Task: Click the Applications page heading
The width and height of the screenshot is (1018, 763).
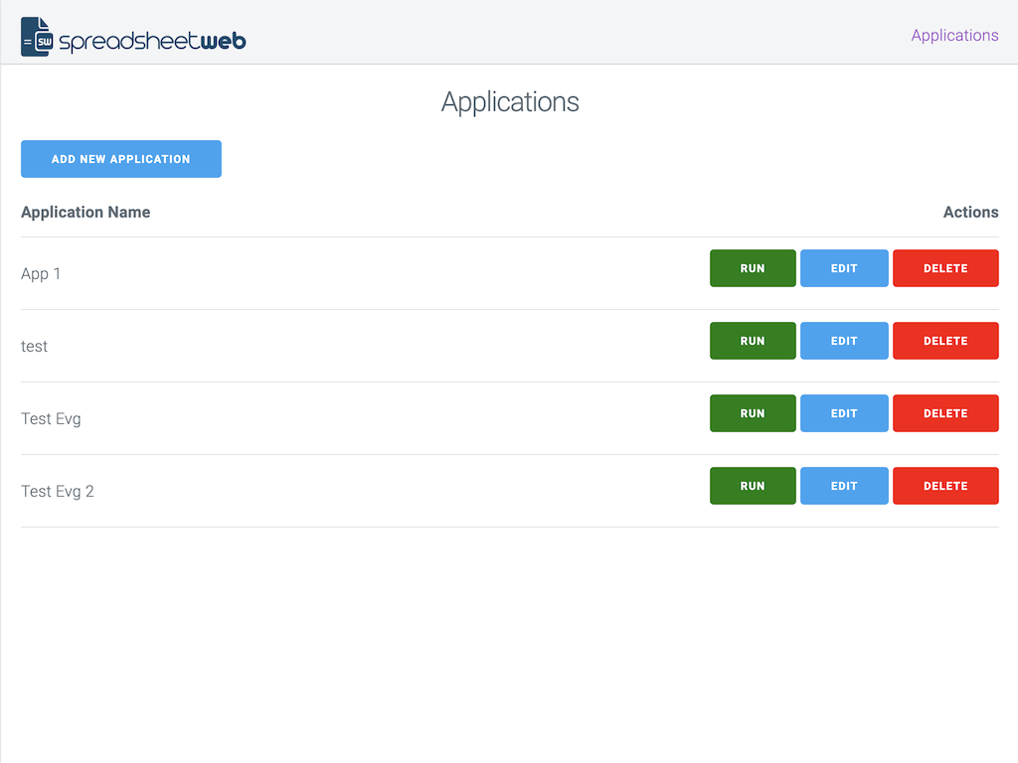Action: 510,102
